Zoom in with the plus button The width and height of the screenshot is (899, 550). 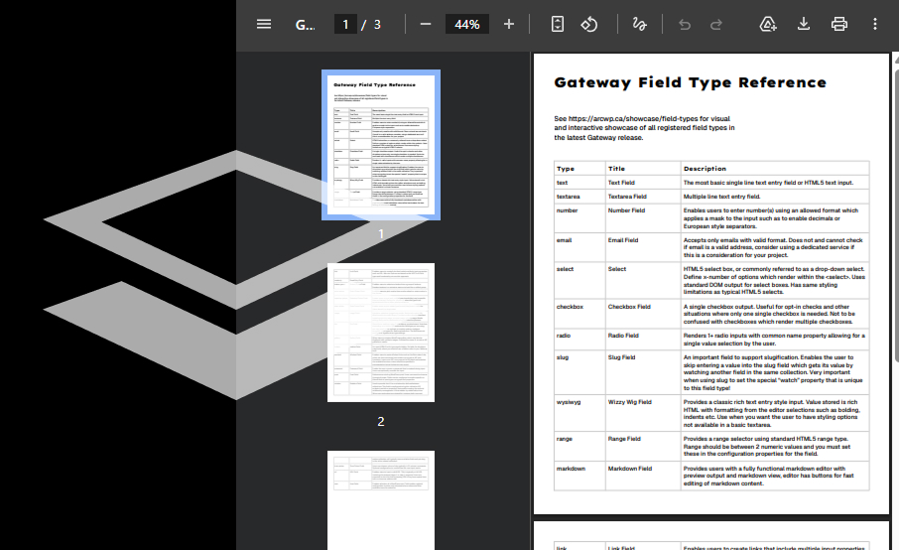[509, 24]
